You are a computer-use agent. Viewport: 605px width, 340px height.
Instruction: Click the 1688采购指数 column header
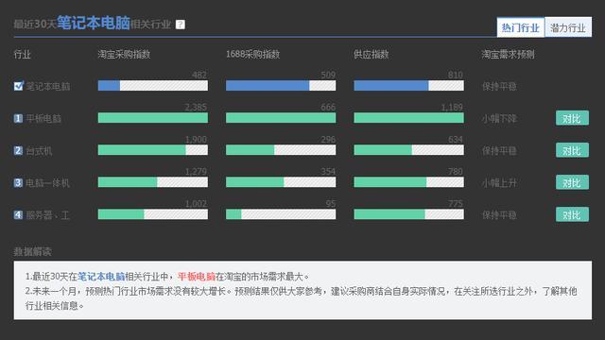point(252,55)
